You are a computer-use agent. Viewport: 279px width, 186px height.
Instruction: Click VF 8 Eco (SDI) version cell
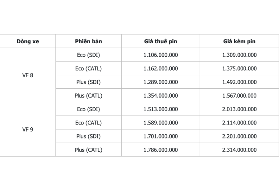(x=88, y=55)
